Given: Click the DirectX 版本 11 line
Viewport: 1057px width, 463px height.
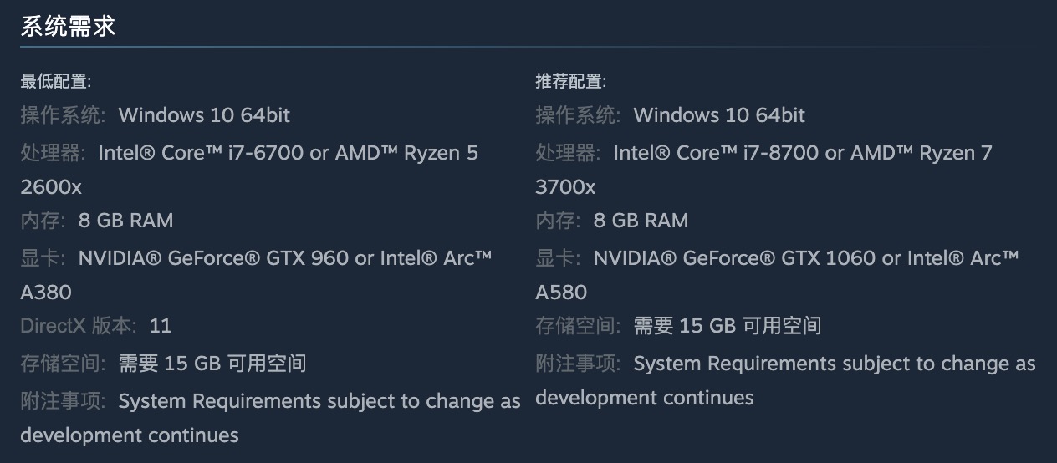Looking at the screenshot, I should point(95,325).
